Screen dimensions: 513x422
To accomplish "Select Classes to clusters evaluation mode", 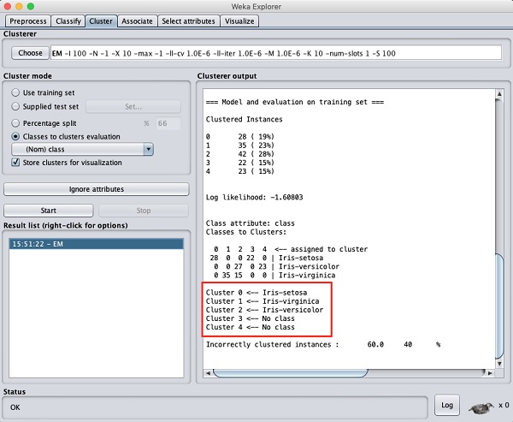I will click(x=16, y=135).
